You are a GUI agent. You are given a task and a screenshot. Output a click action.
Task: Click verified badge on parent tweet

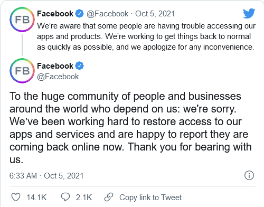pos(80,14)
